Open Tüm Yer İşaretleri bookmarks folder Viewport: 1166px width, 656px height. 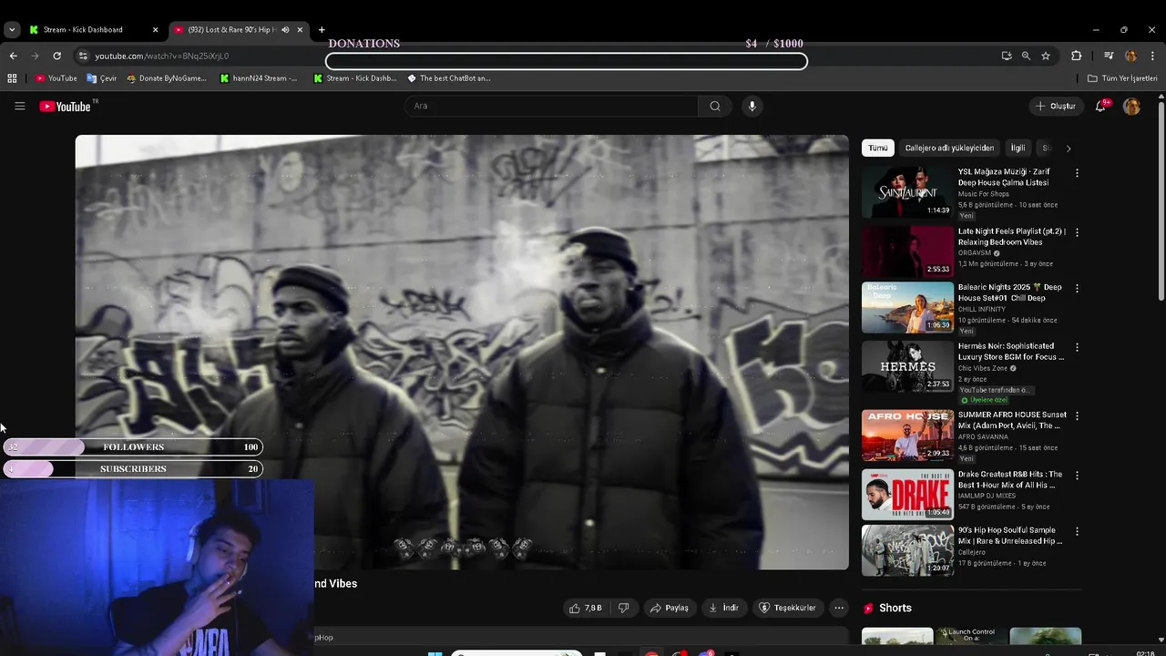pos(1122,78)
